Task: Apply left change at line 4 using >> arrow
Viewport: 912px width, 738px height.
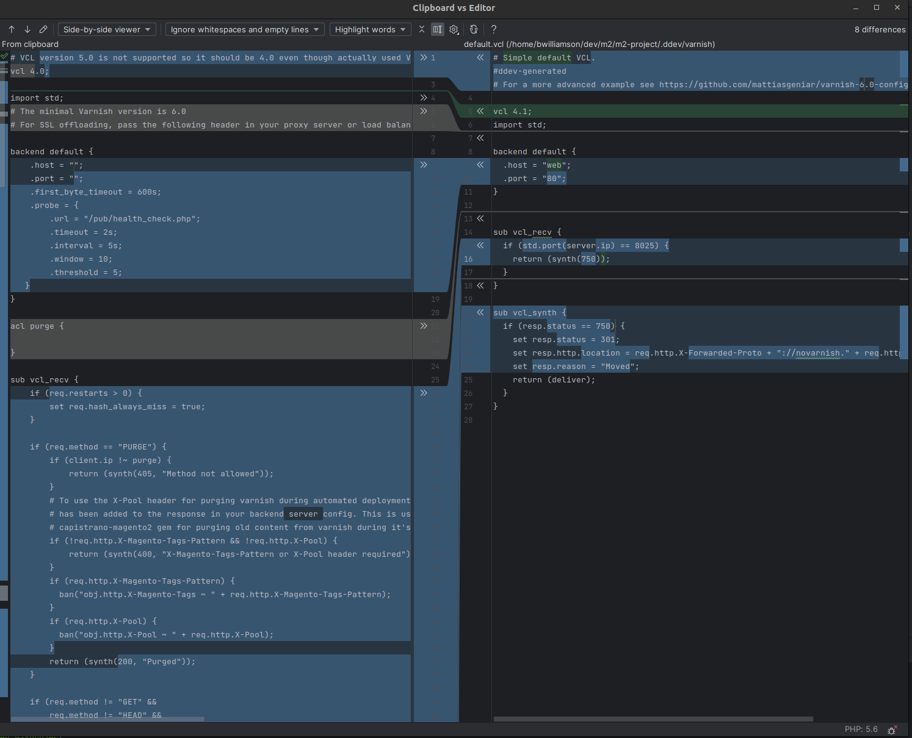Action: tap(424, 98)
